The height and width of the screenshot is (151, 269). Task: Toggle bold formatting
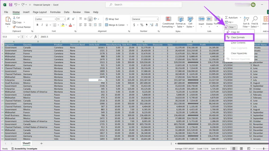pos(37,25)
